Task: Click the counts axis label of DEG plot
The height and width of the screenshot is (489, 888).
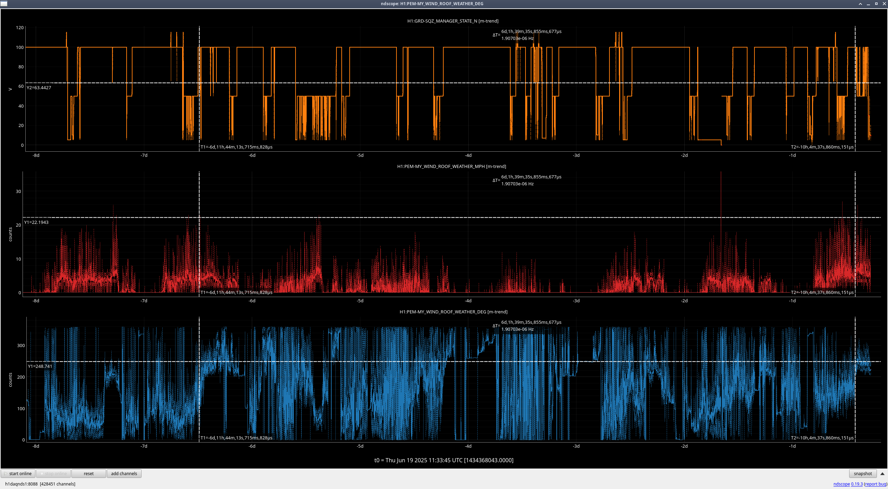Action: 10,380
